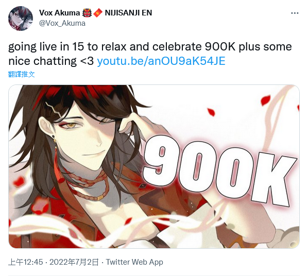The height and width of the screenshot is (276, 308).
Task: Click the Vox Akuma display name
Action: (x=59, y=13)
